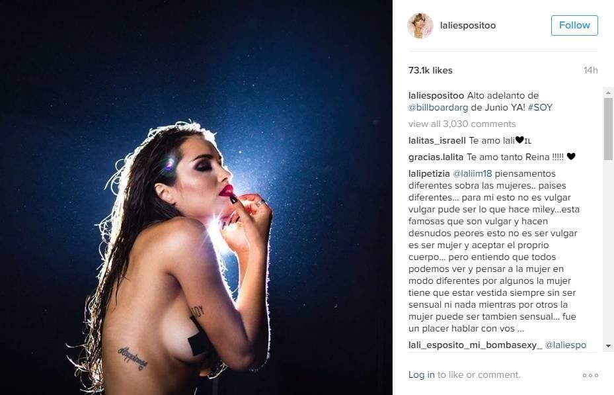Viewport: 614px width, 395px height.
Task: Open the @laliim18 mention
Action: pos(473,173)
